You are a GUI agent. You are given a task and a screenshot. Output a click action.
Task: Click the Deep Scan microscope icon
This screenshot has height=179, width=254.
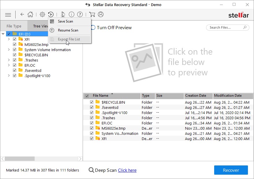click(x=63, y=14)
